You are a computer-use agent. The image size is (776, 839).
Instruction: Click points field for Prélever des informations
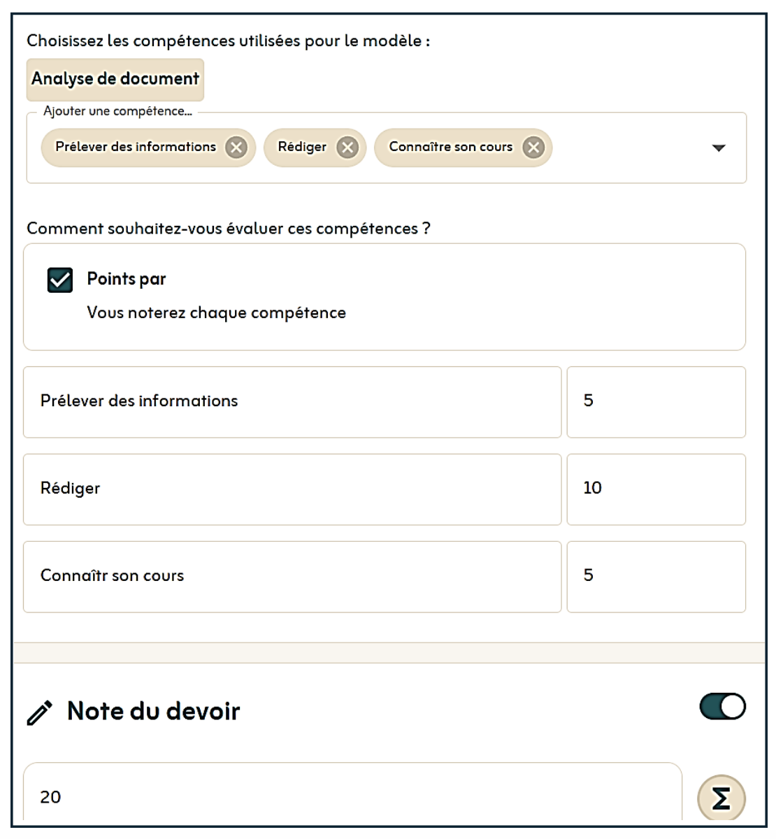(655, 401)
